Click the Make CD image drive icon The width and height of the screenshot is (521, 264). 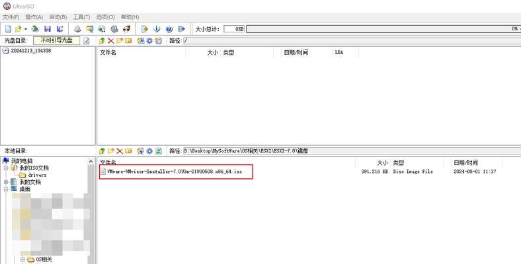(77, 29)
